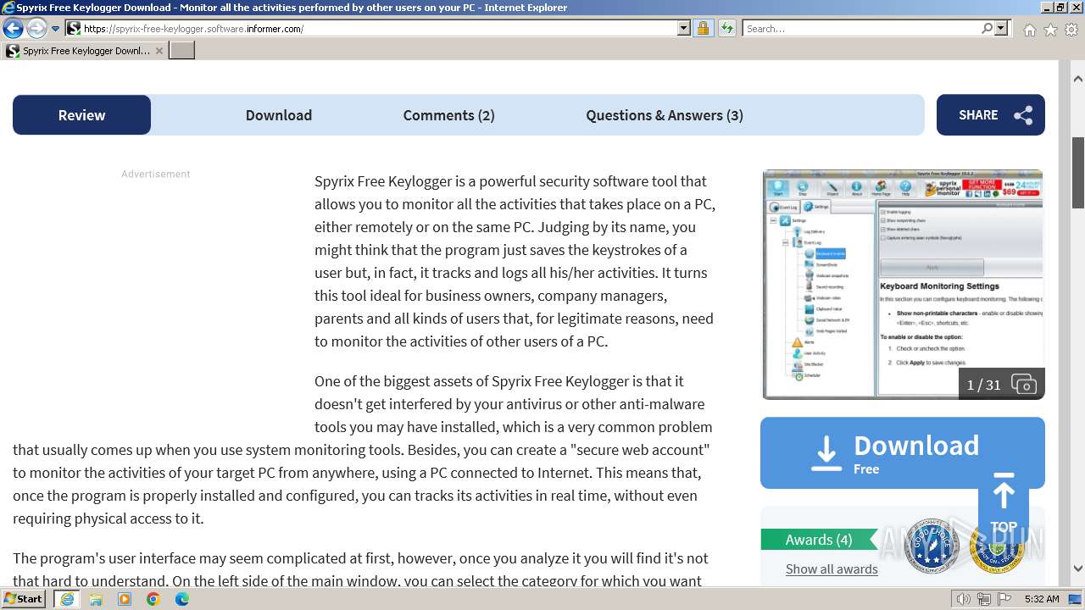Screen dimensions: 1085x610
Task: Open Questions & Answers (3) tab
Action: click(665, 115)
